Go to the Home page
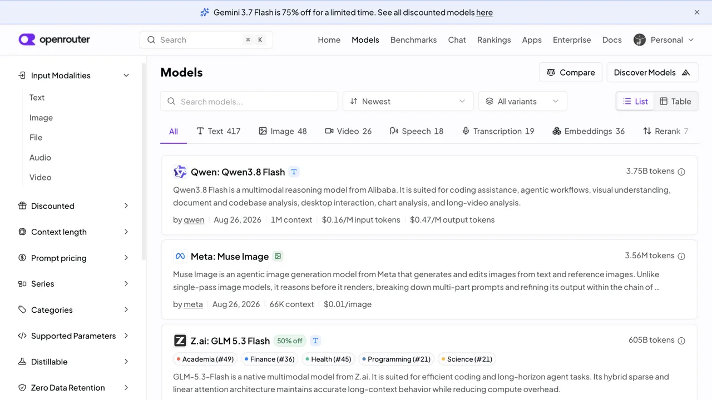This screenshot has height=400, width=712. click(329, 40)
